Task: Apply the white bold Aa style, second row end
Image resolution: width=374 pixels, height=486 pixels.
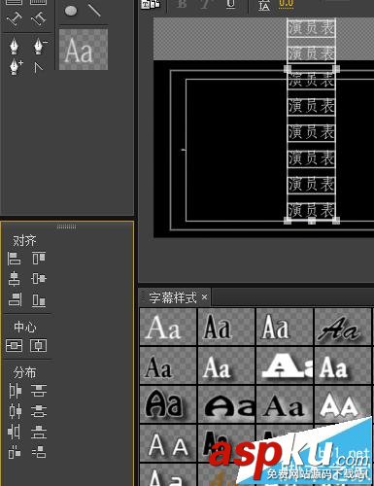Action: click(x=343, y=365)
